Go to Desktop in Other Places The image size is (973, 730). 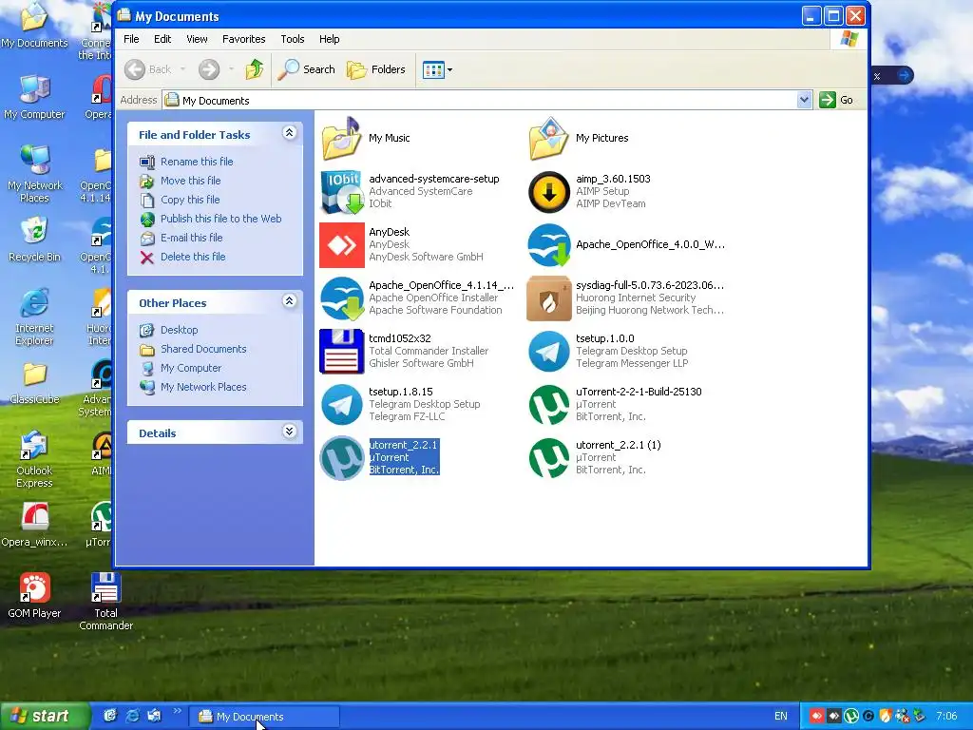[180, 330]
